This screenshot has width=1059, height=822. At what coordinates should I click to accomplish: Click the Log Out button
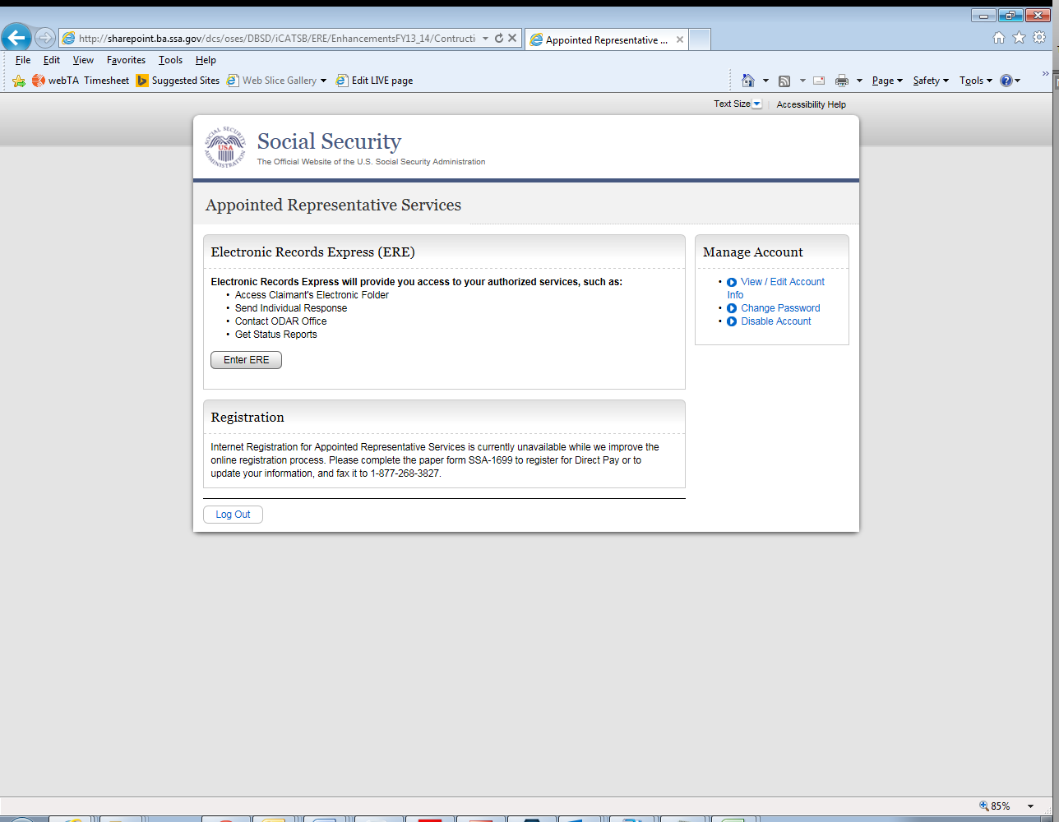pos(233,515)
